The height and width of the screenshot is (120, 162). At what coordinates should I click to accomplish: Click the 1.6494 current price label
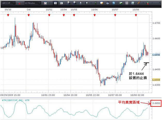(156, 55)
